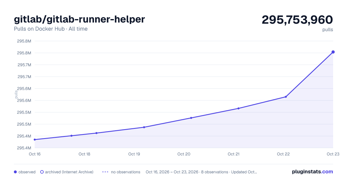The image size is (347, 182).
Task: Click the 'Pulls on Docker Hub · All time' subtitle
Action: point(51,29)
